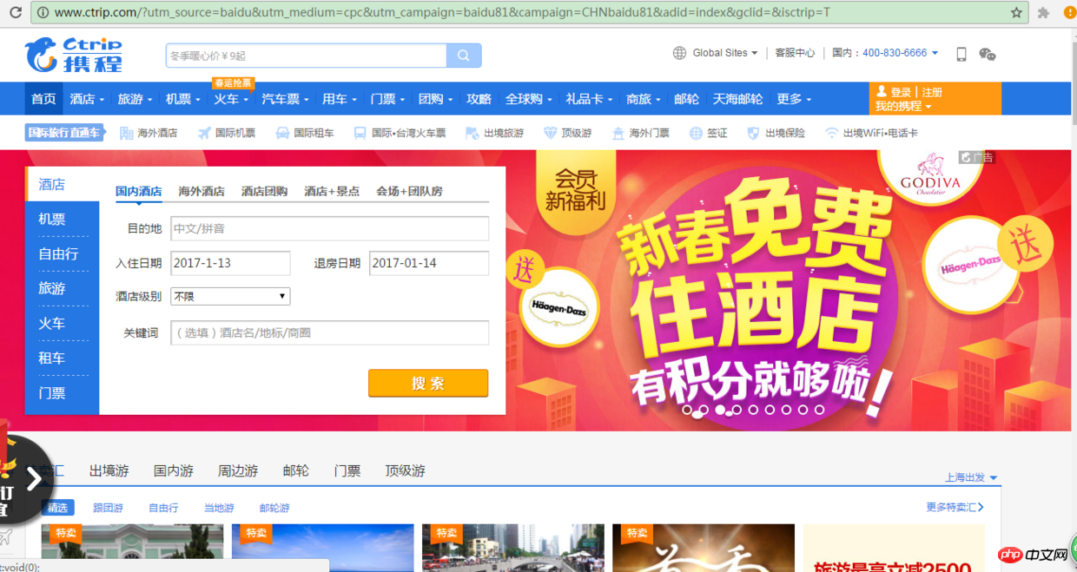
Task: Open the 客服中心 link
Action: coord(795,53)
